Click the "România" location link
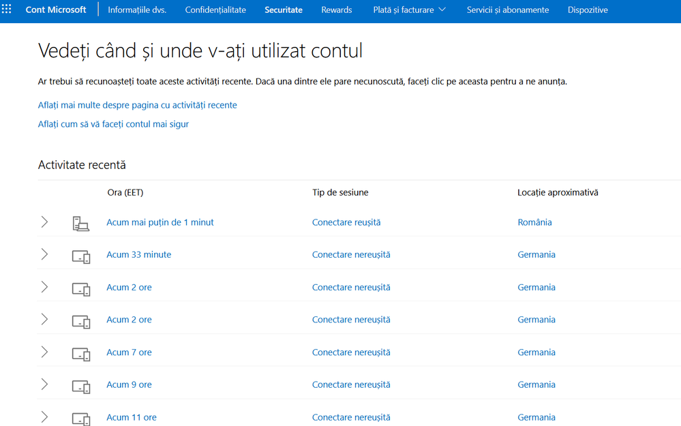The height and width of the screenshot is (426, 681). [x=534, y=222]
